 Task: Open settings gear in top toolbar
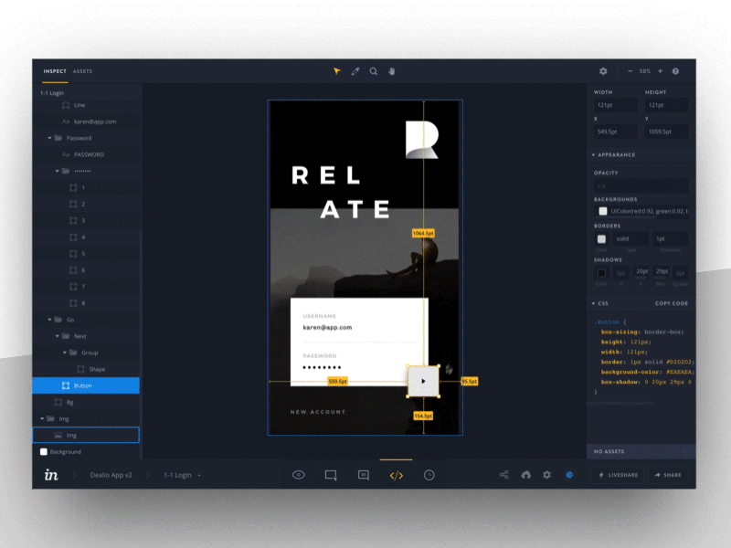pos(603,71)
